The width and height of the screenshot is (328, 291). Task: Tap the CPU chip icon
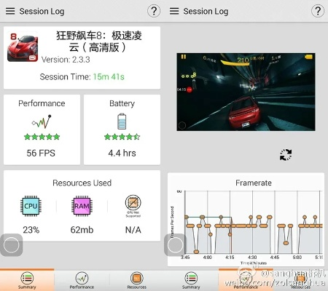pos(31,206)
